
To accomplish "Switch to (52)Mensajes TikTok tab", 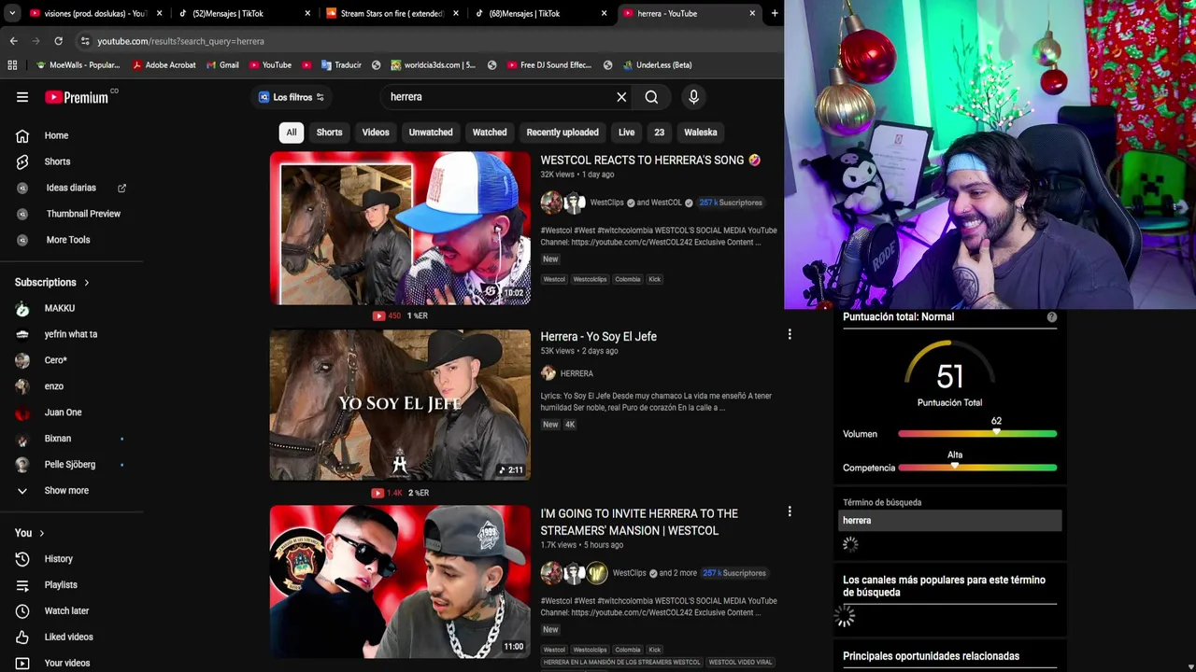I will tap(243, 13).
